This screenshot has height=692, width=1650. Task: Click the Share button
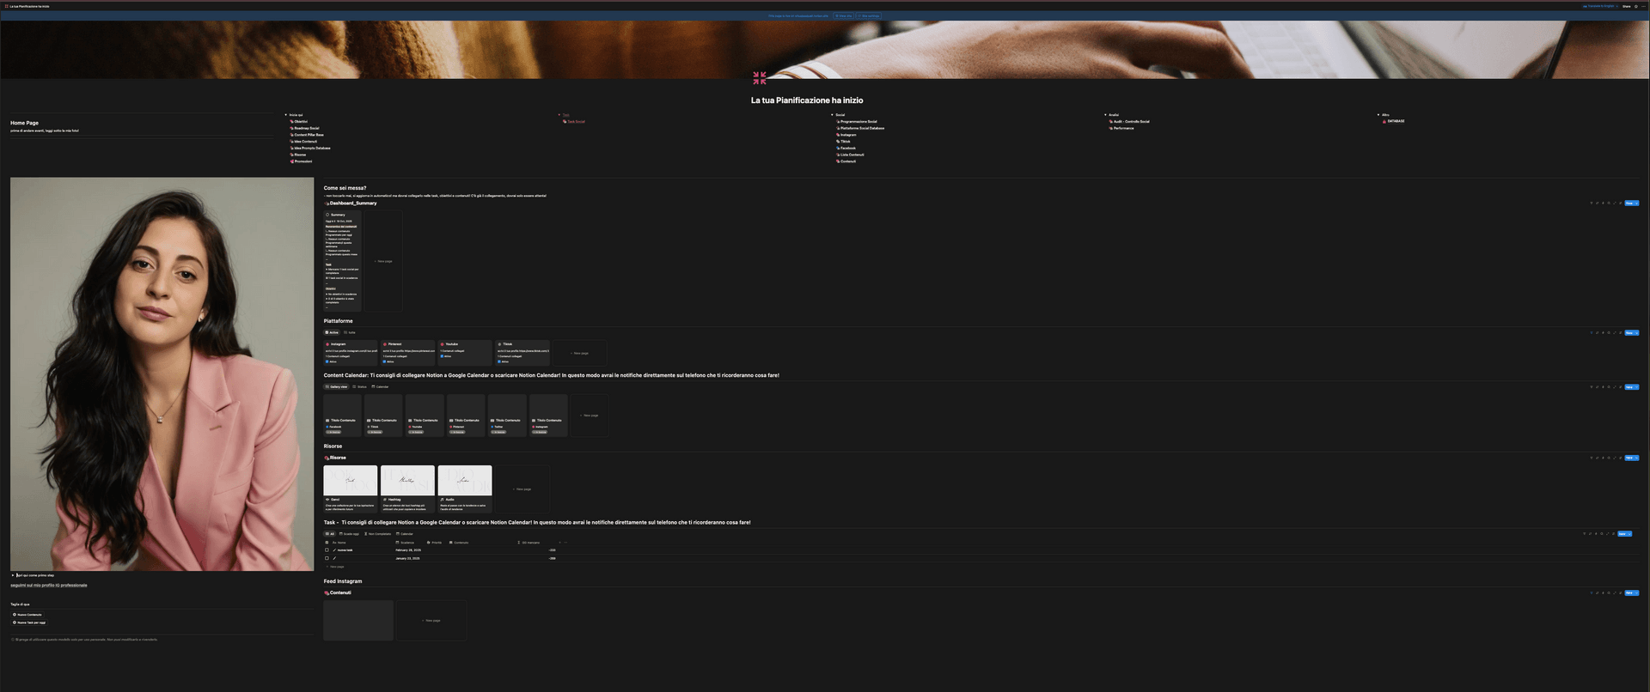pyautogui.click(x=1626, y=6)
